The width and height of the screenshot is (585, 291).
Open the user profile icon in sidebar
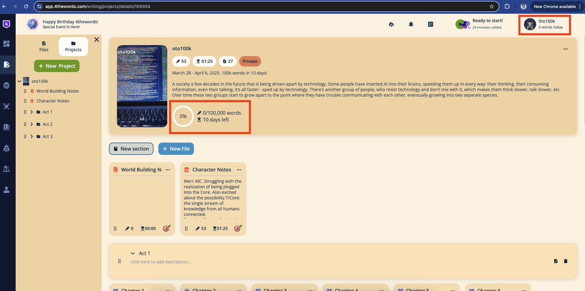(6, 190)
